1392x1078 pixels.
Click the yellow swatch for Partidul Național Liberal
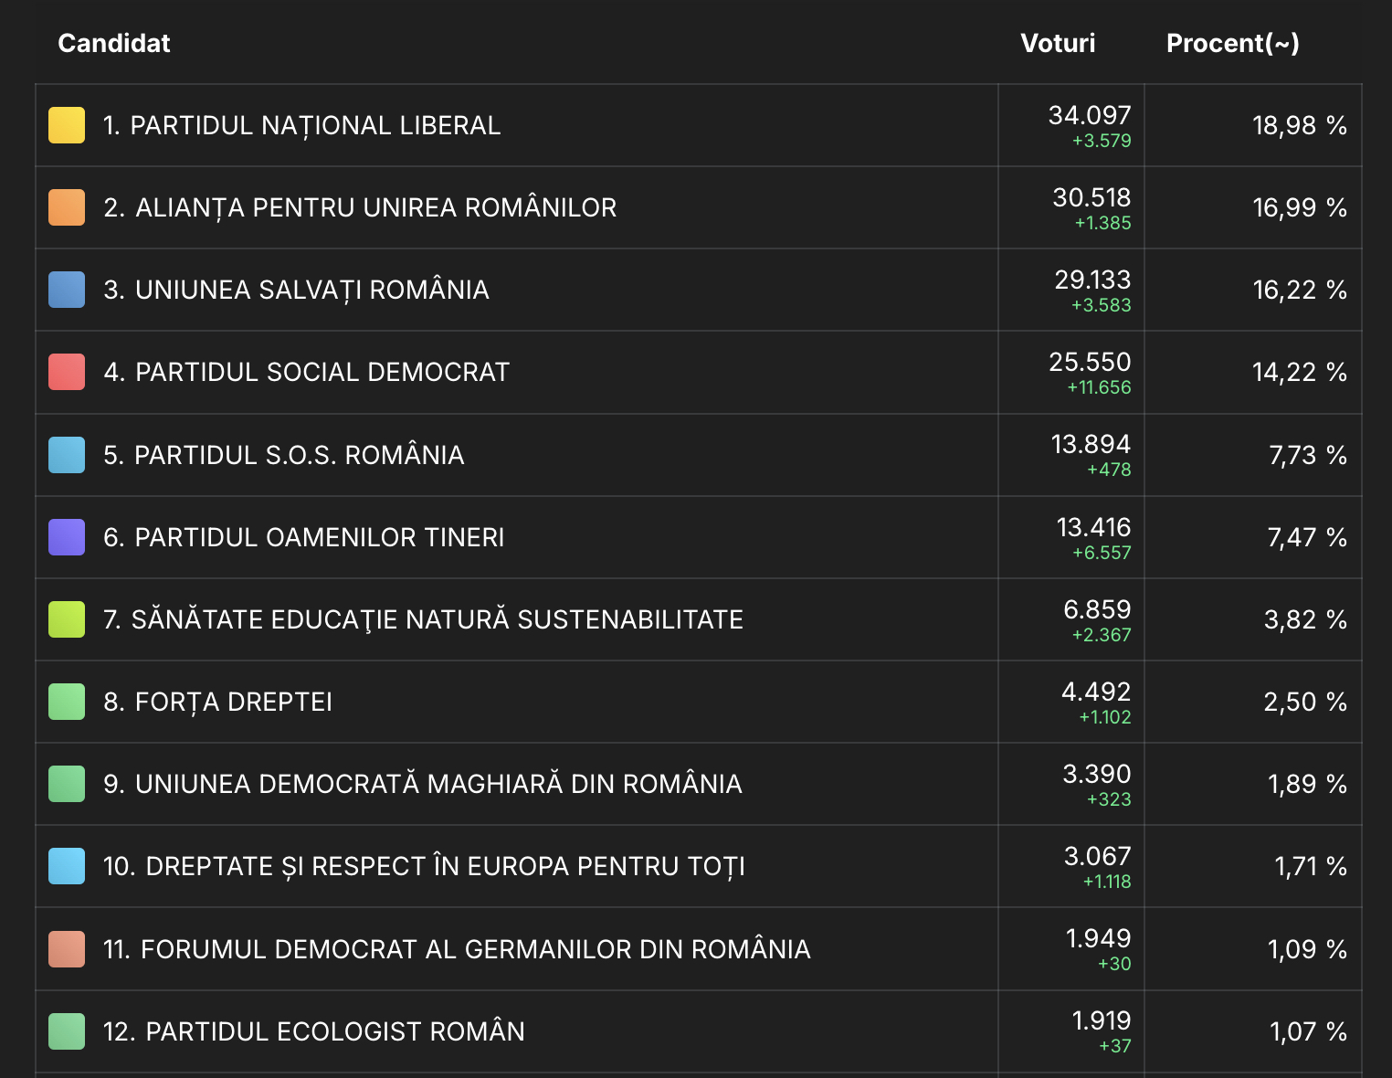click(x=67, y=125)
